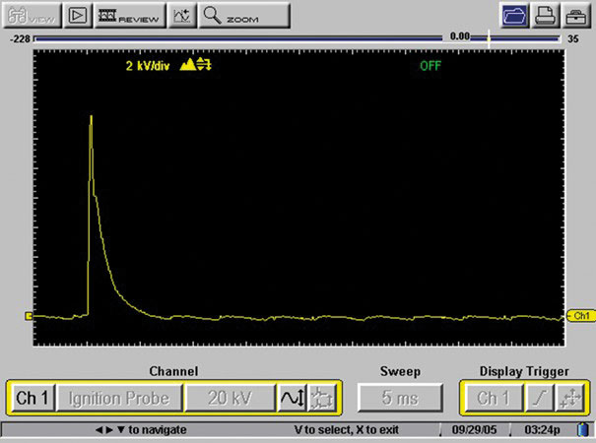
Task: Select Ch 1 in Channel group
Action: coord(32,398)
